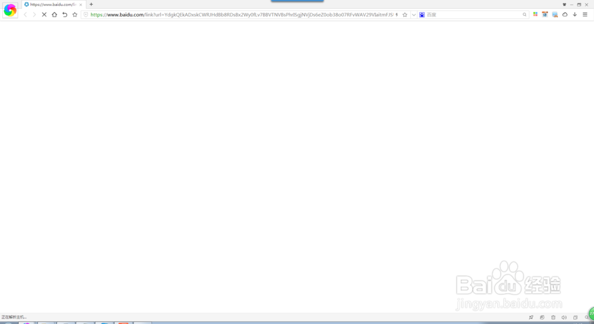The height and width of the screenshot is (324, 594).
Task: Open the screenshot extension icon
Action: coord(555,14)
